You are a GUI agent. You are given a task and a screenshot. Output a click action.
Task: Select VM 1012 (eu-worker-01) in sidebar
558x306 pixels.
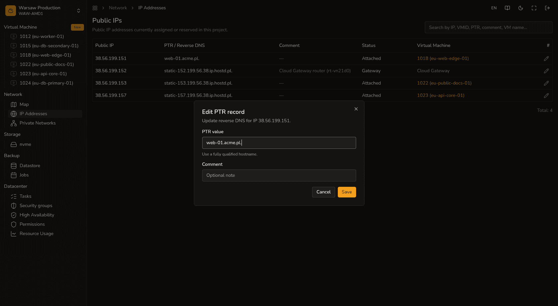[42, 37]
